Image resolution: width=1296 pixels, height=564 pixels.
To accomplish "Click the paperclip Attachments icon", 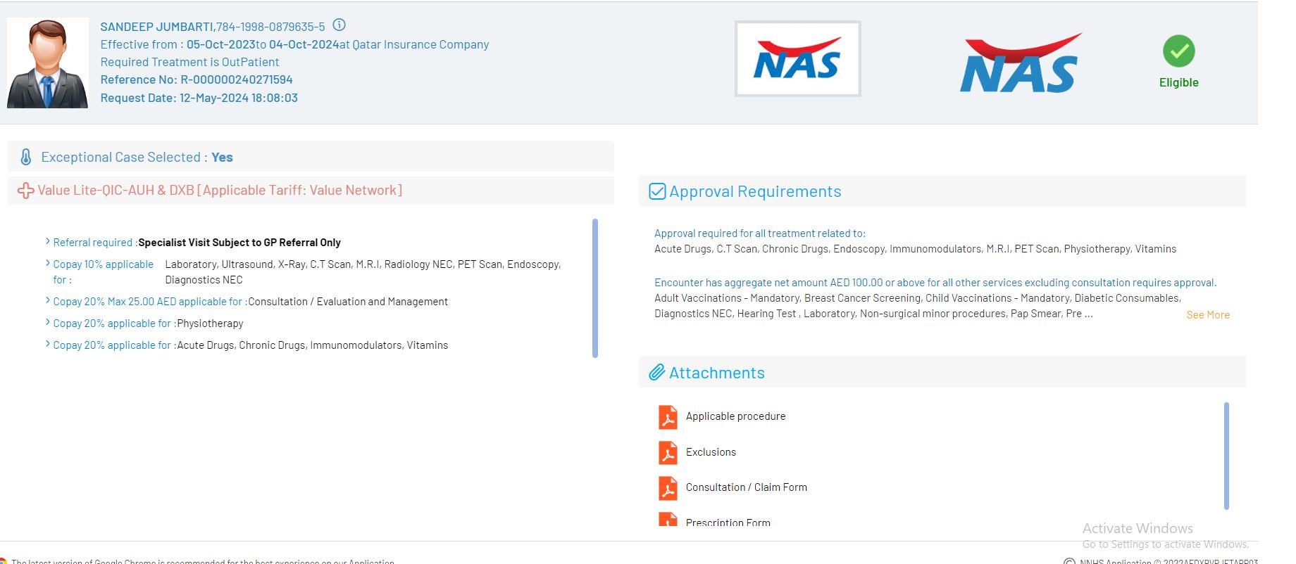I will tap(656, 373).
